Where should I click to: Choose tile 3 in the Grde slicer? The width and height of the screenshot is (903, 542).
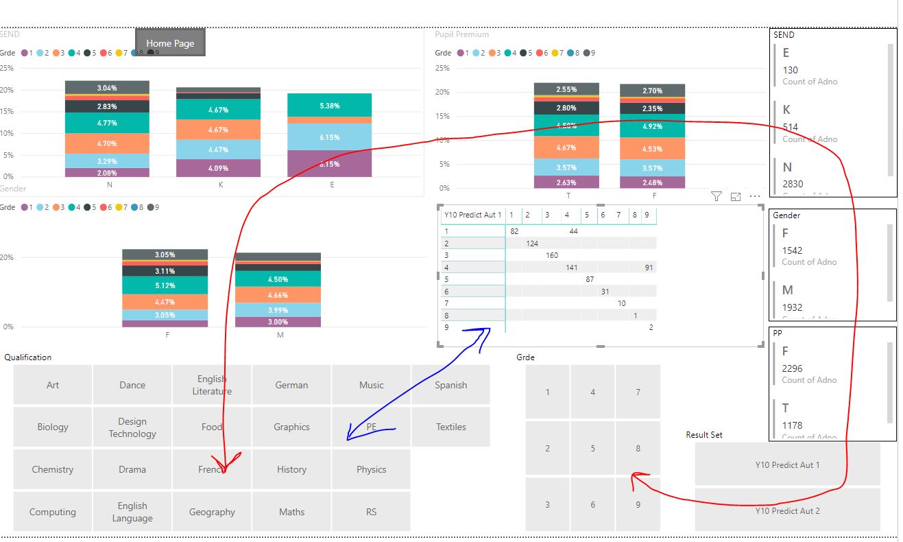tap(547, 504)
